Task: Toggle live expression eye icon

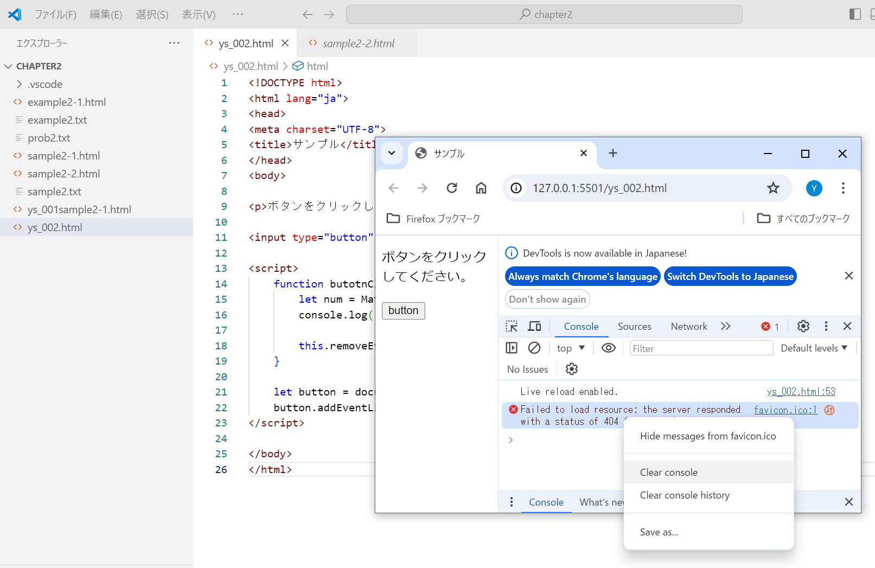Action: click(609, 348)
